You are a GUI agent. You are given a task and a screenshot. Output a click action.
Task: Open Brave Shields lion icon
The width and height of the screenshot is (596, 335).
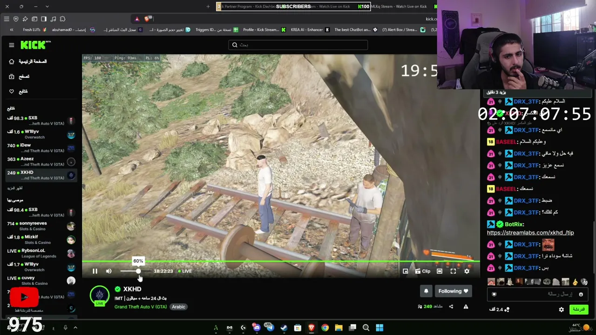coord(148,19)
